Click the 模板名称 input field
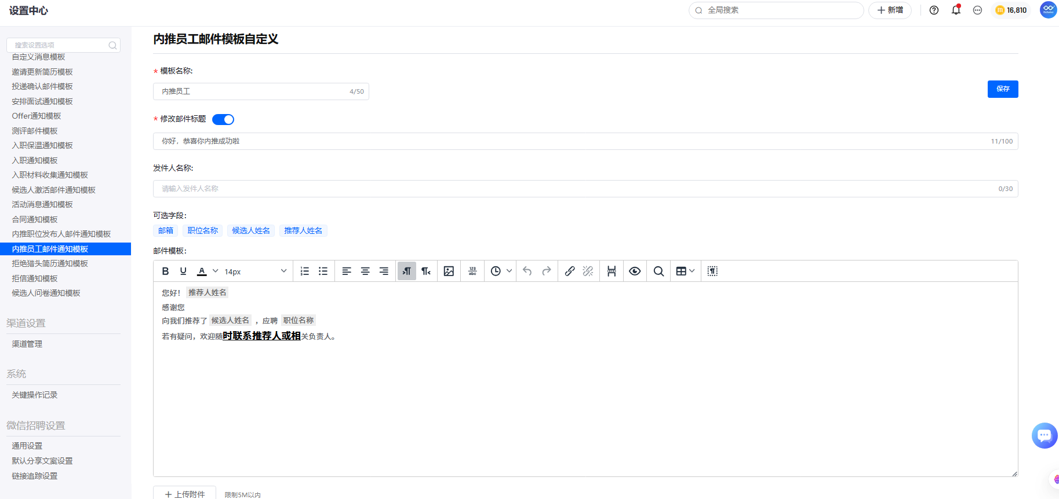This screenshot has height=499, width=1059. click(261, 91)
